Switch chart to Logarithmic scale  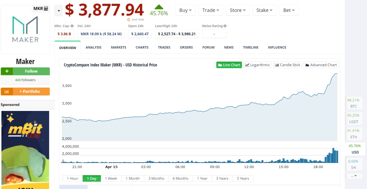tap(257, 65)
